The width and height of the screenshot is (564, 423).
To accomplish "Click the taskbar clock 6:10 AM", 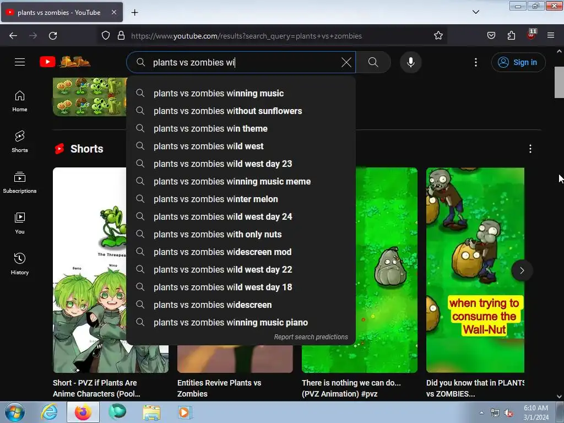I will (536, 413).
